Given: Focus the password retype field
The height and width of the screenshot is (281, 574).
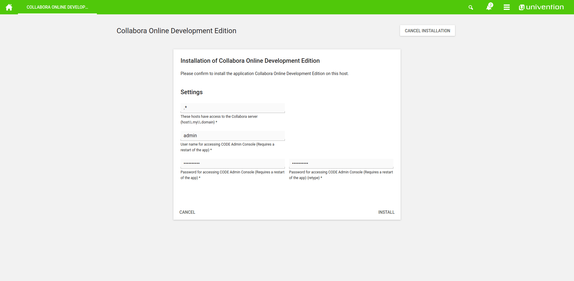Looking at the screenshot, I should (341, 164).
